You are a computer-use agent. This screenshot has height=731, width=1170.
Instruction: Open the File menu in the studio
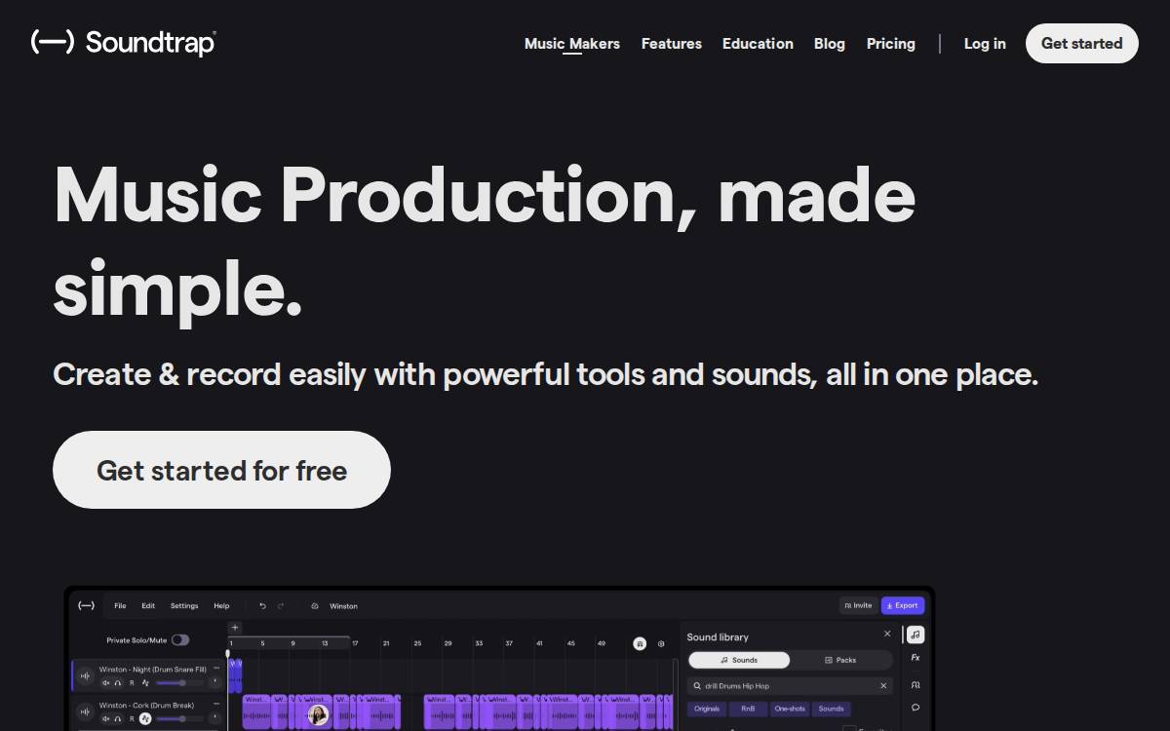pyautogui.click(x=120, y=606)
